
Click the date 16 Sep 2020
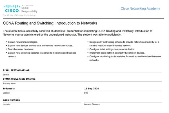coord(92,88)
